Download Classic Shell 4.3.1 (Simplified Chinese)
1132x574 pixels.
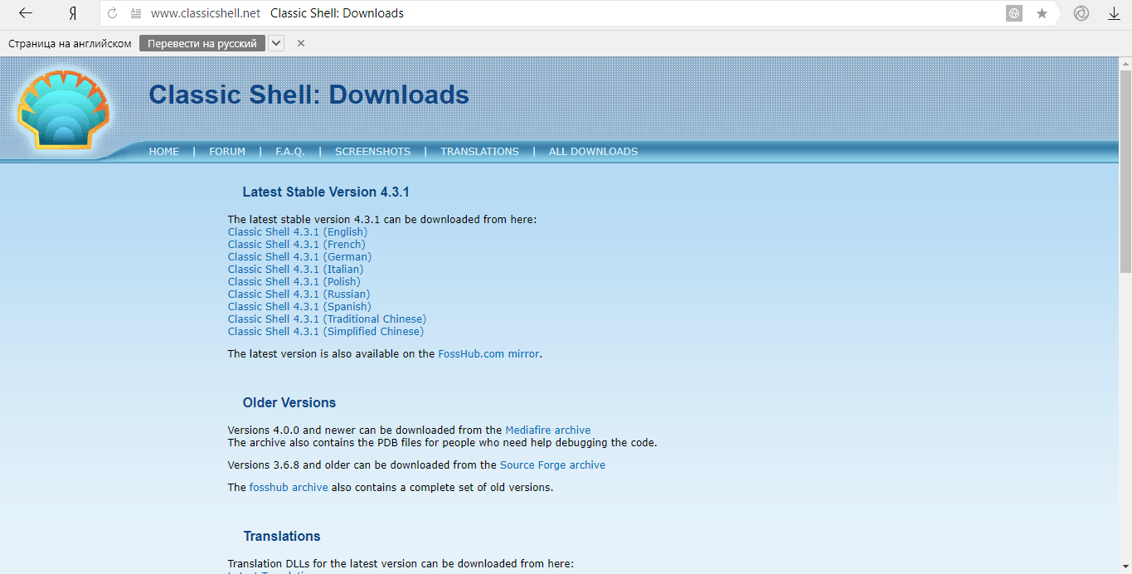point(326,332)
